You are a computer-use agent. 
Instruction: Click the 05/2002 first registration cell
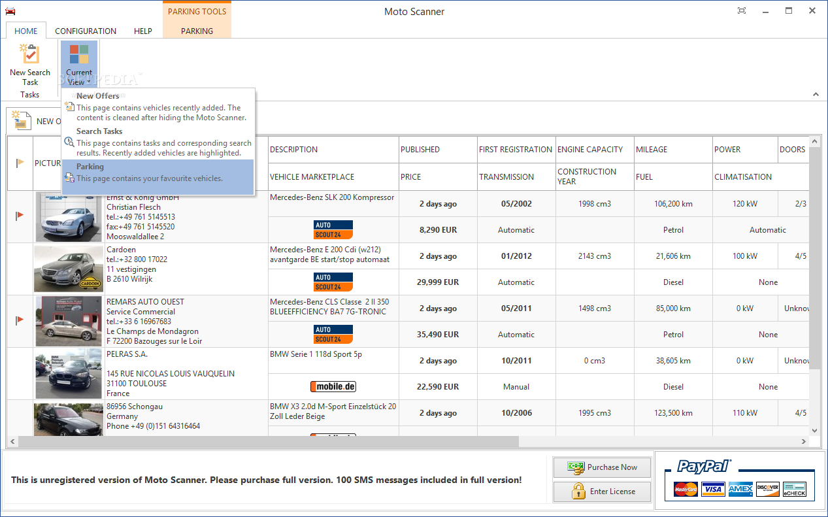point(516,204)
